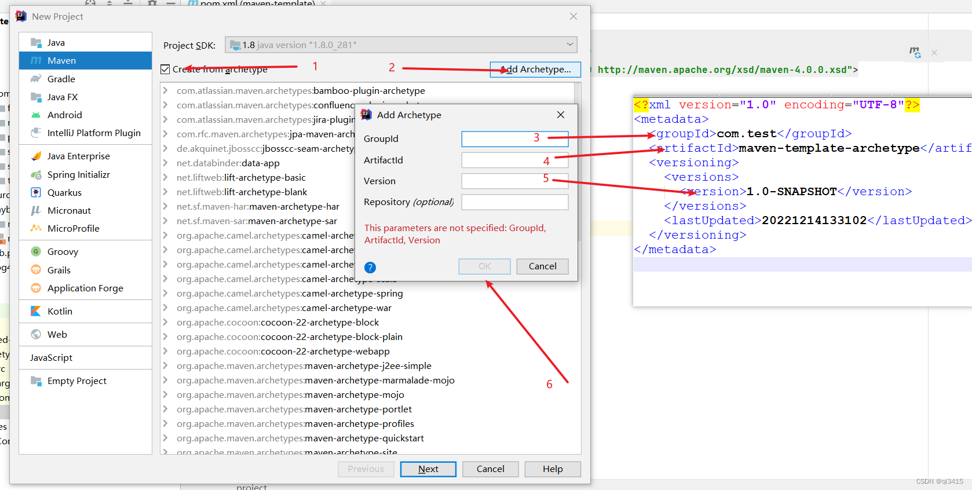Expand the maven-archetype-quickstart node
972x490 pixels.
[x=166, y=438]
